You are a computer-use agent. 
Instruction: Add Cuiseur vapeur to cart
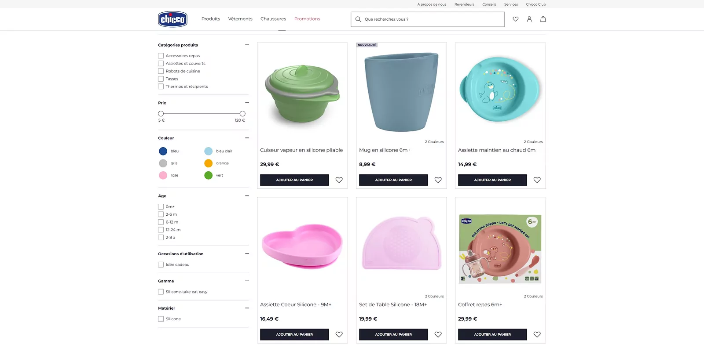pyautogui.click(x=294, y=180)
